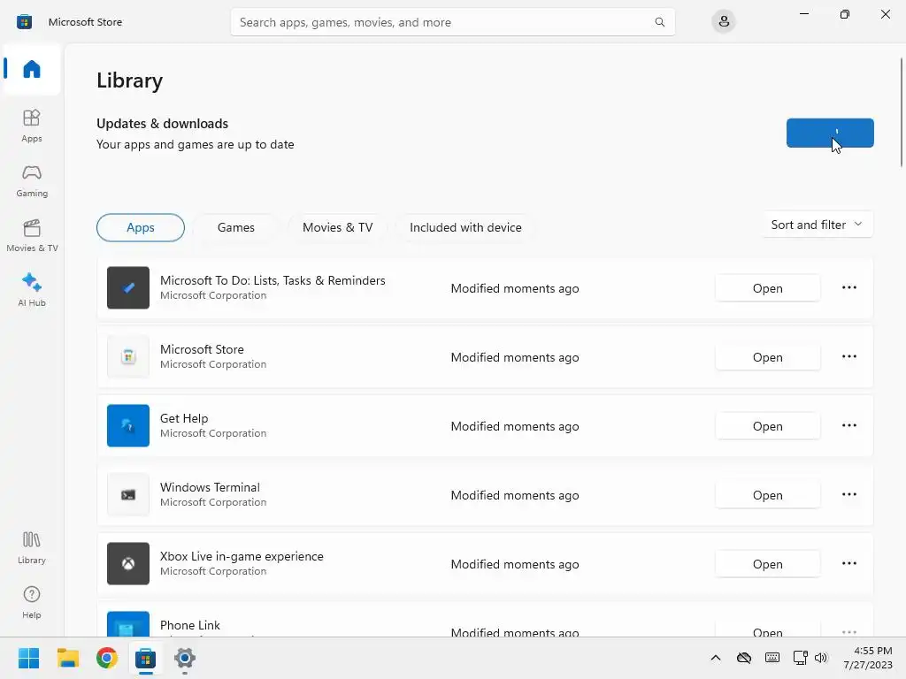Click the Windows Terminal app icon

point(128,495)
